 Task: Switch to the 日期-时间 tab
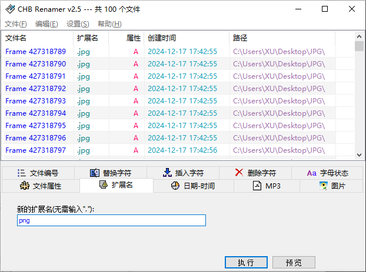(x=194, y=186)
